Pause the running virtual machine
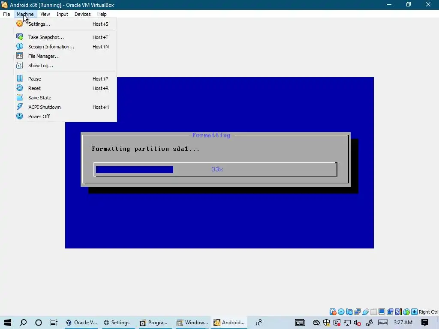The image size is (439, 329). pyautogui.click(x=65, y=79)
